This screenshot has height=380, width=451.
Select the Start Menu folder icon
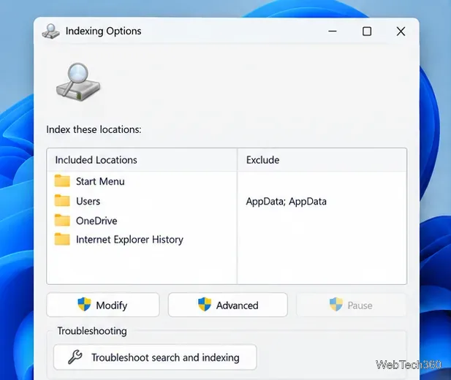pos(62,181)
